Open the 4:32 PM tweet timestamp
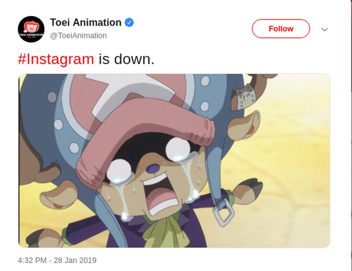The width and height of the screenshot is (352, 271). (57, 260)
